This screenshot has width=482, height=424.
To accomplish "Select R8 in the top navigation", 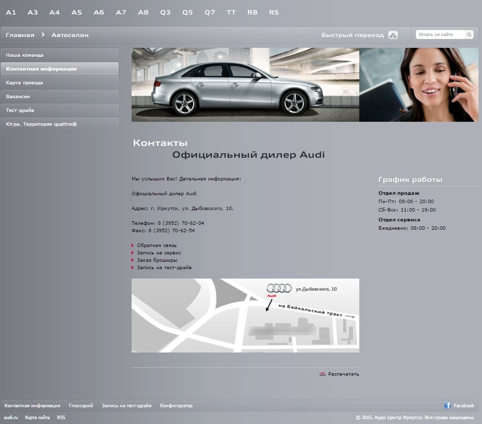I will pyautogui.click(x=252, y=13).
